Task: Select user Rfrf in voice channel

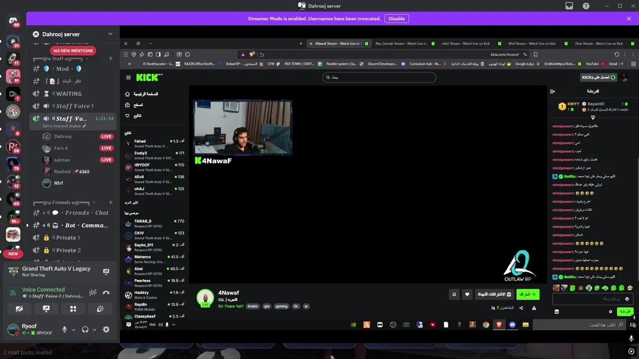Action: (x=77, y=183)
